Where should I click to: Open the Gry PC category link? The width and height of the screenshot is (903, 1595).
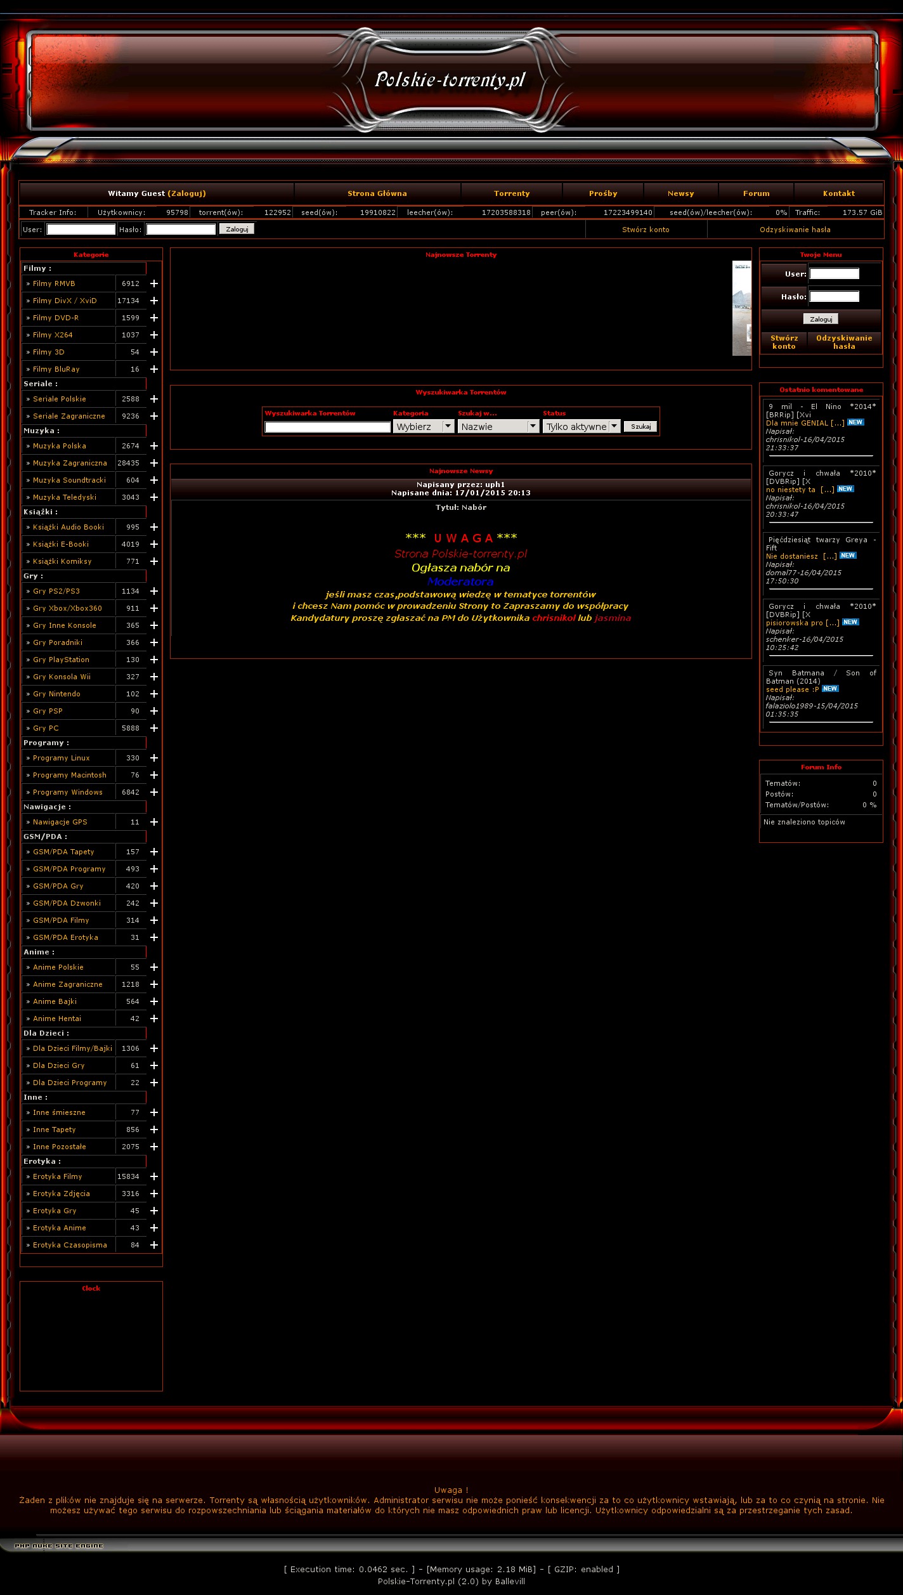coord(46,728)
